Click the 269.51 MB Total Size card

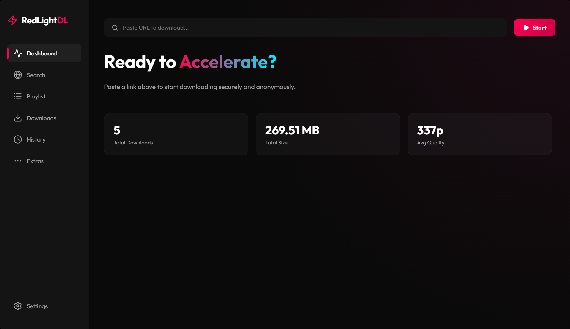(328, 134)
